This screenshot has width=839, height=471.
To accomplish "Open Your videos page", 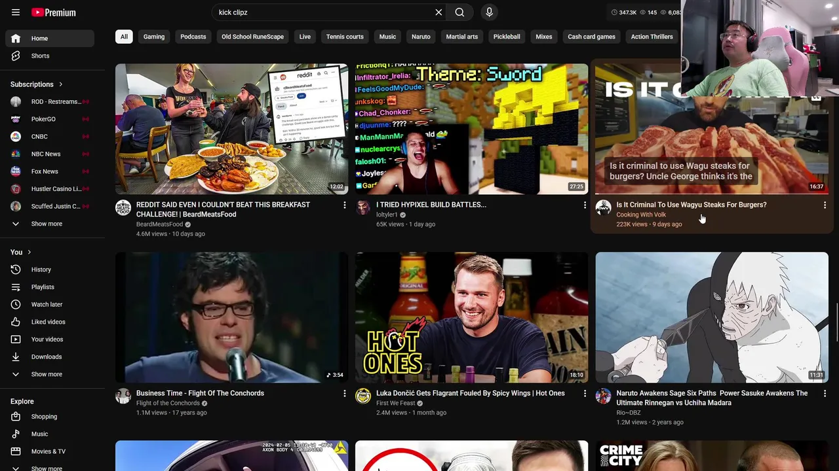I will pos(50,340).
